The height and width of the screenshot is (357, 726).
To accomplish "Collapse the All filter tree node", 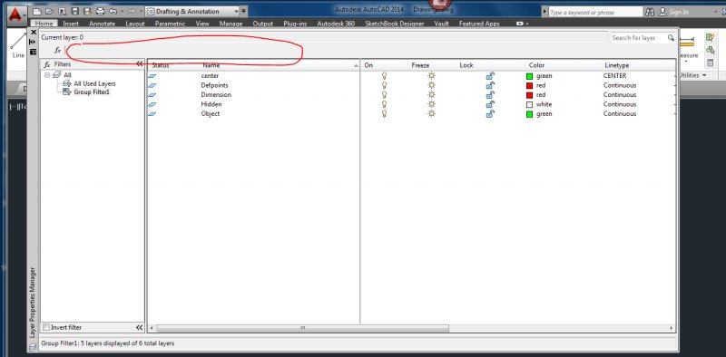I will [47, 75].
